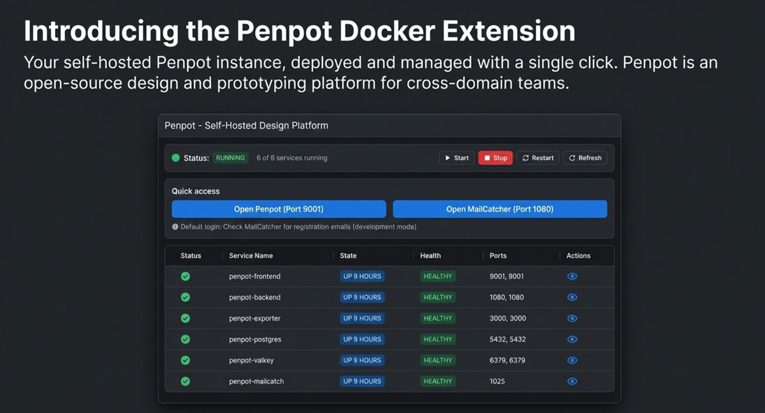Open Penpot on Port 9001
Image resolution: width=765 pixels, height=413 pixels.
point(279,209)
